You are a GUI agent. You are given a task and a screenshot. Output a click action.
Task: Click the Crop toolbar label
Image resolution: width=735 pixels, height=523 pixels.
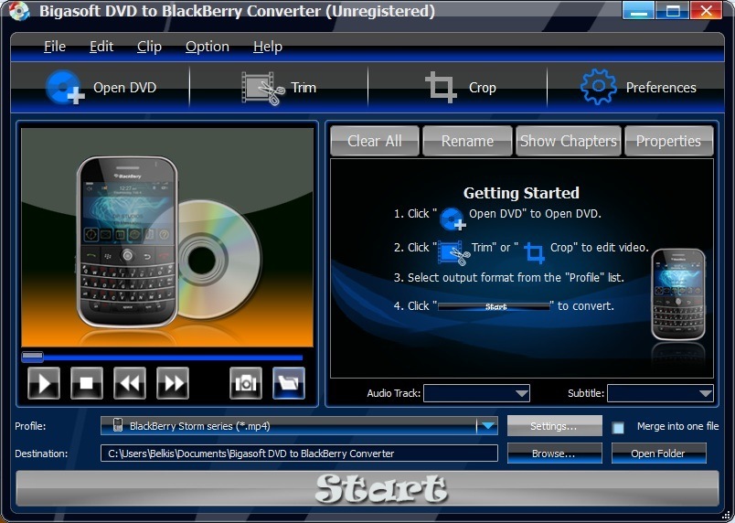(x=483, y=88)
